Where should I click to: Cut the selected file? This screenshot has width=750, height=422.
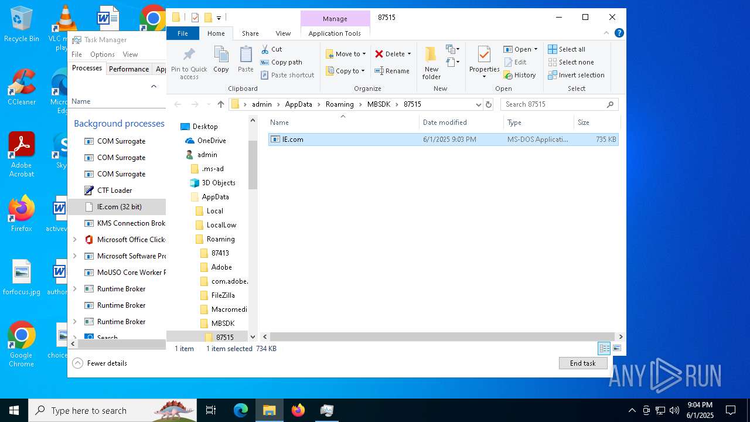pyautogui.click(x=271, y=49)
